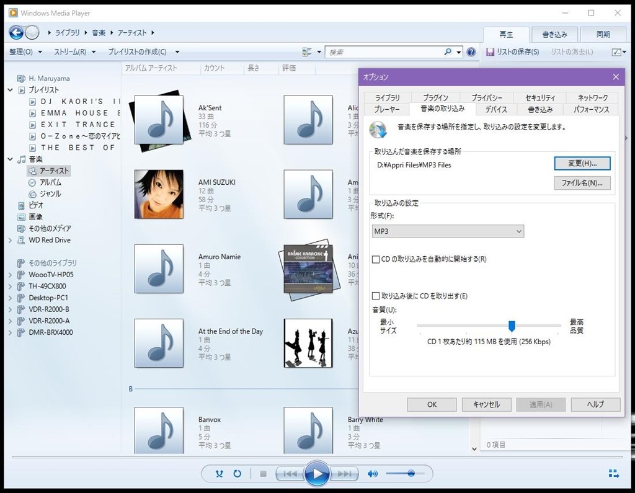The image size is (635, 493).
Task: Switch to the デバイス options tab
Action: (x=496, y=109)
